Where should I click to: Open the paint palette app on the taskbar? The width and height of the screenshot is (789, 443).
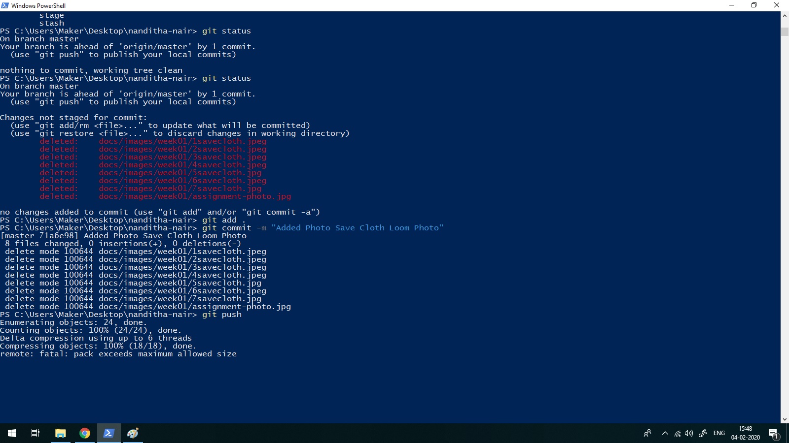pos(133,433)
